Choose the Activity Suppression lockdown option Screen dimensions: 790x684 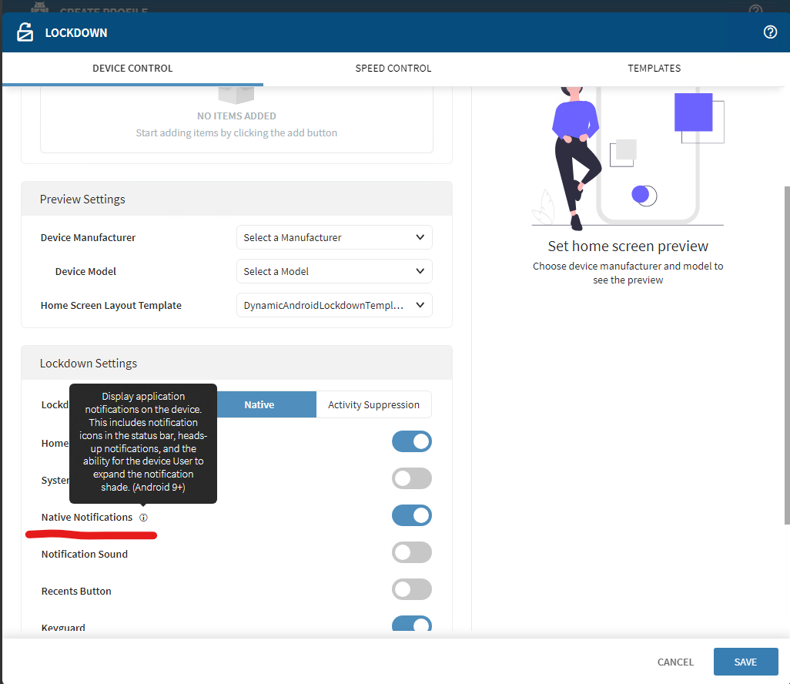pyautogui.click(x=373, y=405)
